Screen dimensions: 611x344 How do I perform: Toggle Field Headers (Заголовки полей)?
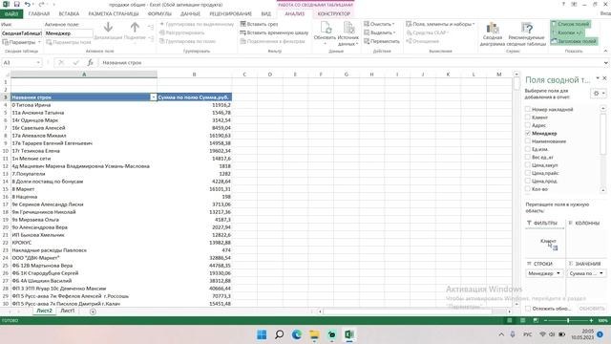tap(574, 41)
